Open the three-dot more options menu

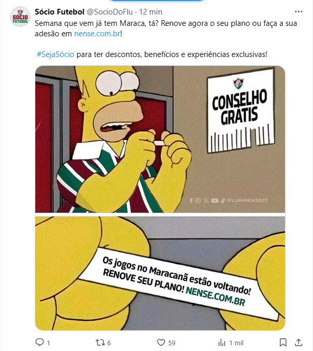(x=298, y=11)
